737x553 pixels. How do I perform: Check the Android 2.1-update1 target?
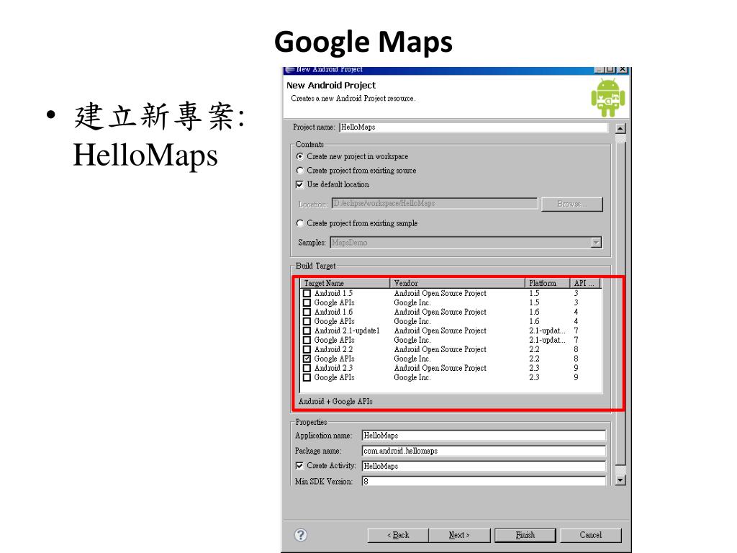[x=307, y=331]
